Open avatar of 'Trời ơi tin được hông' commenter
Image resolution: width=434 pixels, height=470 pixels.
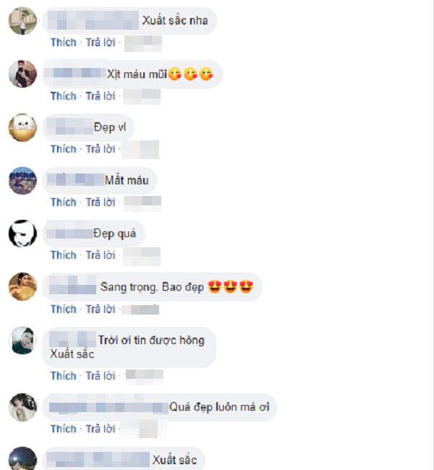[23, 341]
